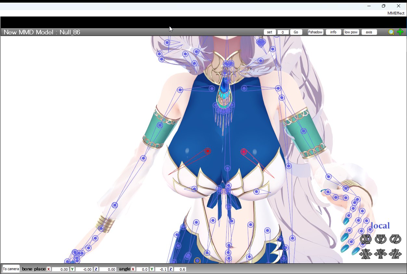Image resolution: width=407 pixels, height=274 pixels.
Task: Click the Z axis move icon
Action: click(x=395, y=254)
